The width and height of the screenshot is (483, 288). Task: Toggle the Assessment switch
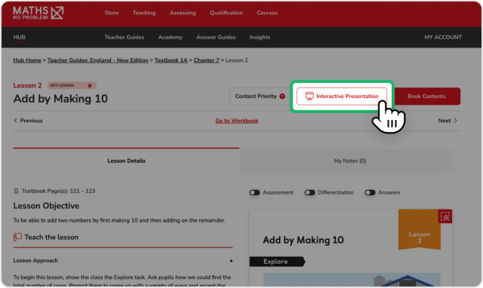click(255, 192)
